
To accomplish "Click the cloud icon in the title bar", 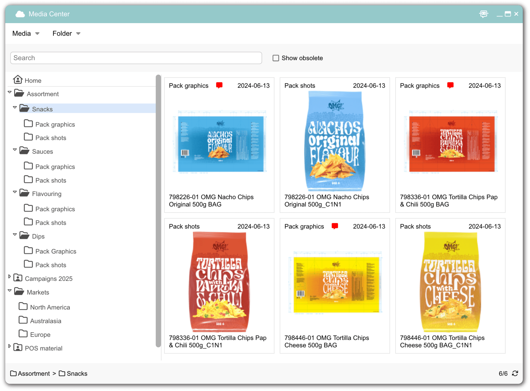I will 20,14.
